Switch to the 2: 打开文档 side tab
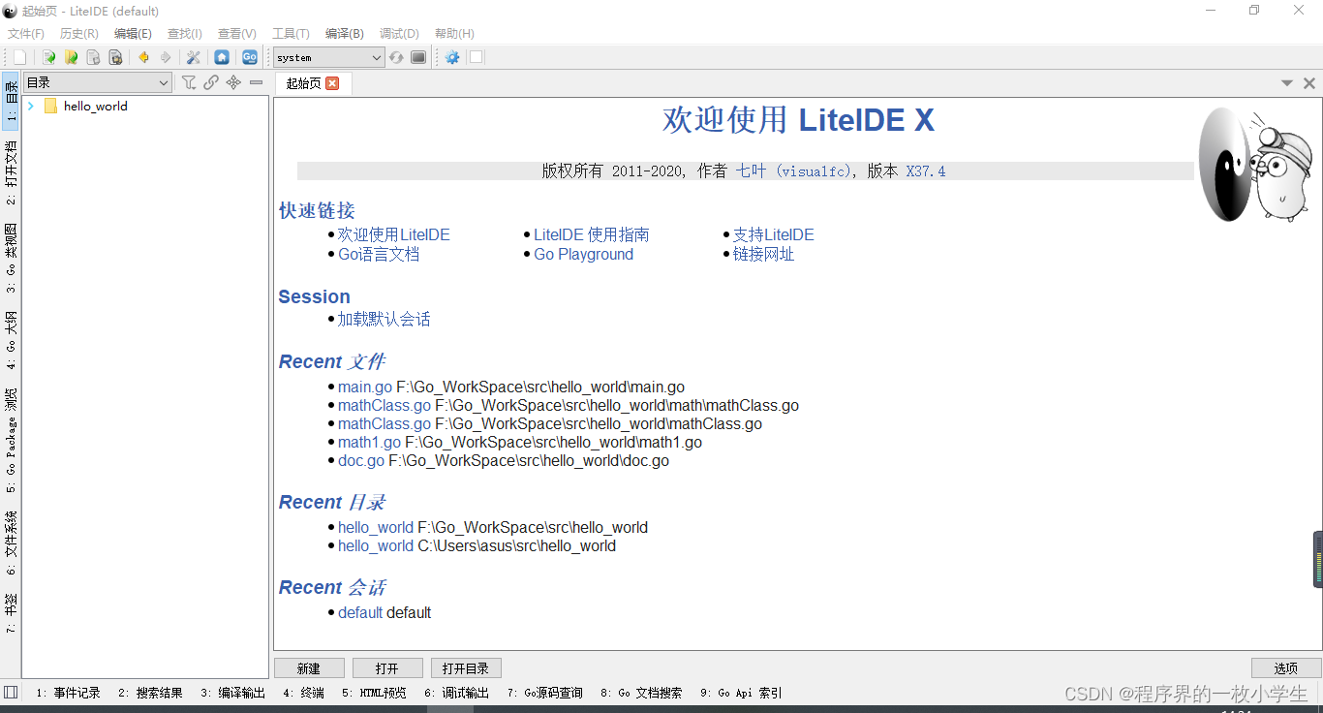Screen dimensions: 1323x713 pos(11,171)
